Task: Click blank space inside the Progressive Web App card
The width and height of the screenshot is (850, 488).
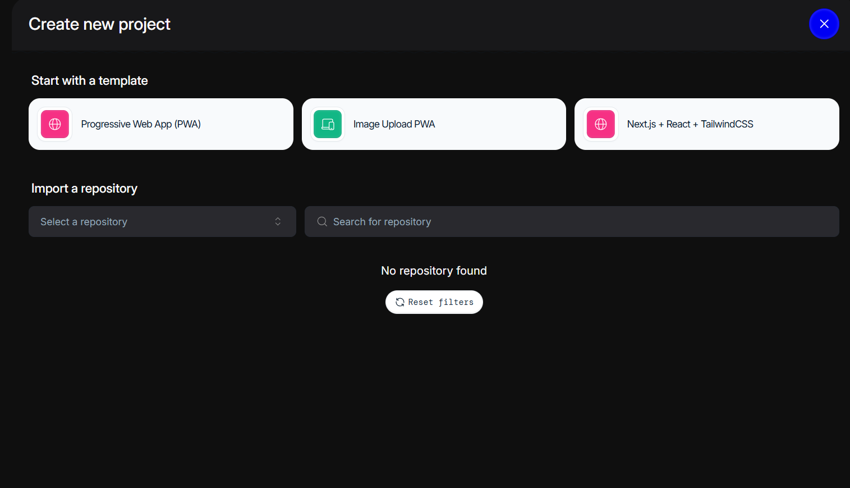Action: click(x=247, y=124)
